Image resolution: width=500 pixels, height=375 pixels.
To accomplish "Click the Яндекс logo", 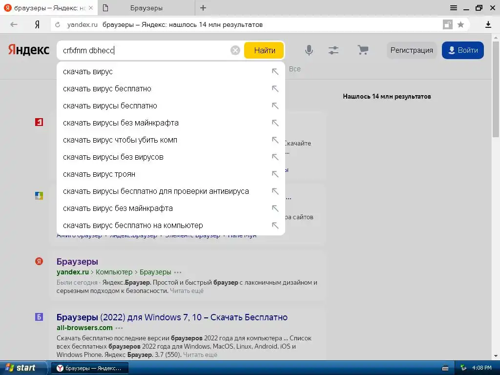I will (28, 50).
